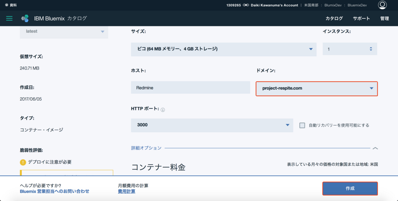Open the latest tag dropdown
This screenshot has width=398, height=201.
pyautogui.click(x=64, y=32)
